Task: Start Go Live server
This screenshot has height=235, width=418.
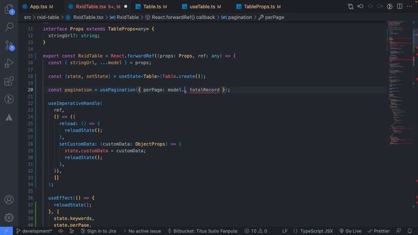Action: point(350,231)
